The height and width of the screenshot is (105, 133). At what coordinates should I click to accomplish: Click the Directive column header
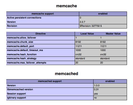point(40,34)
